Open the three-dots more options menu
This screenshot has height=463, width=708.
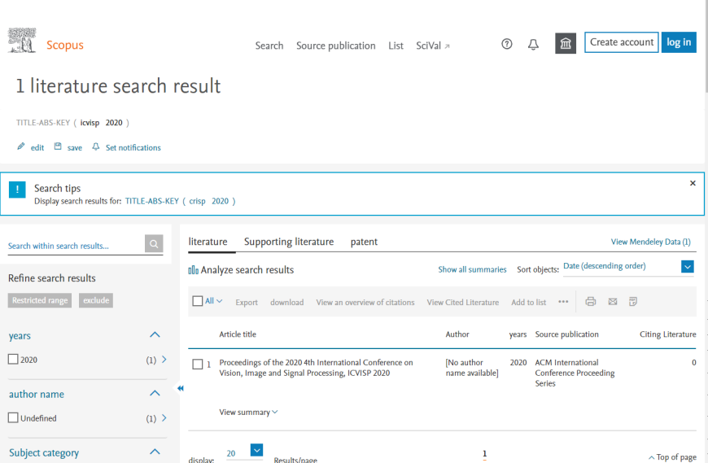tap(563, 302)
